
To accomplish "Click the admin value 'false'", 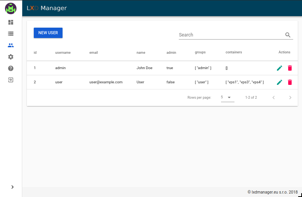I will point(170,82).
